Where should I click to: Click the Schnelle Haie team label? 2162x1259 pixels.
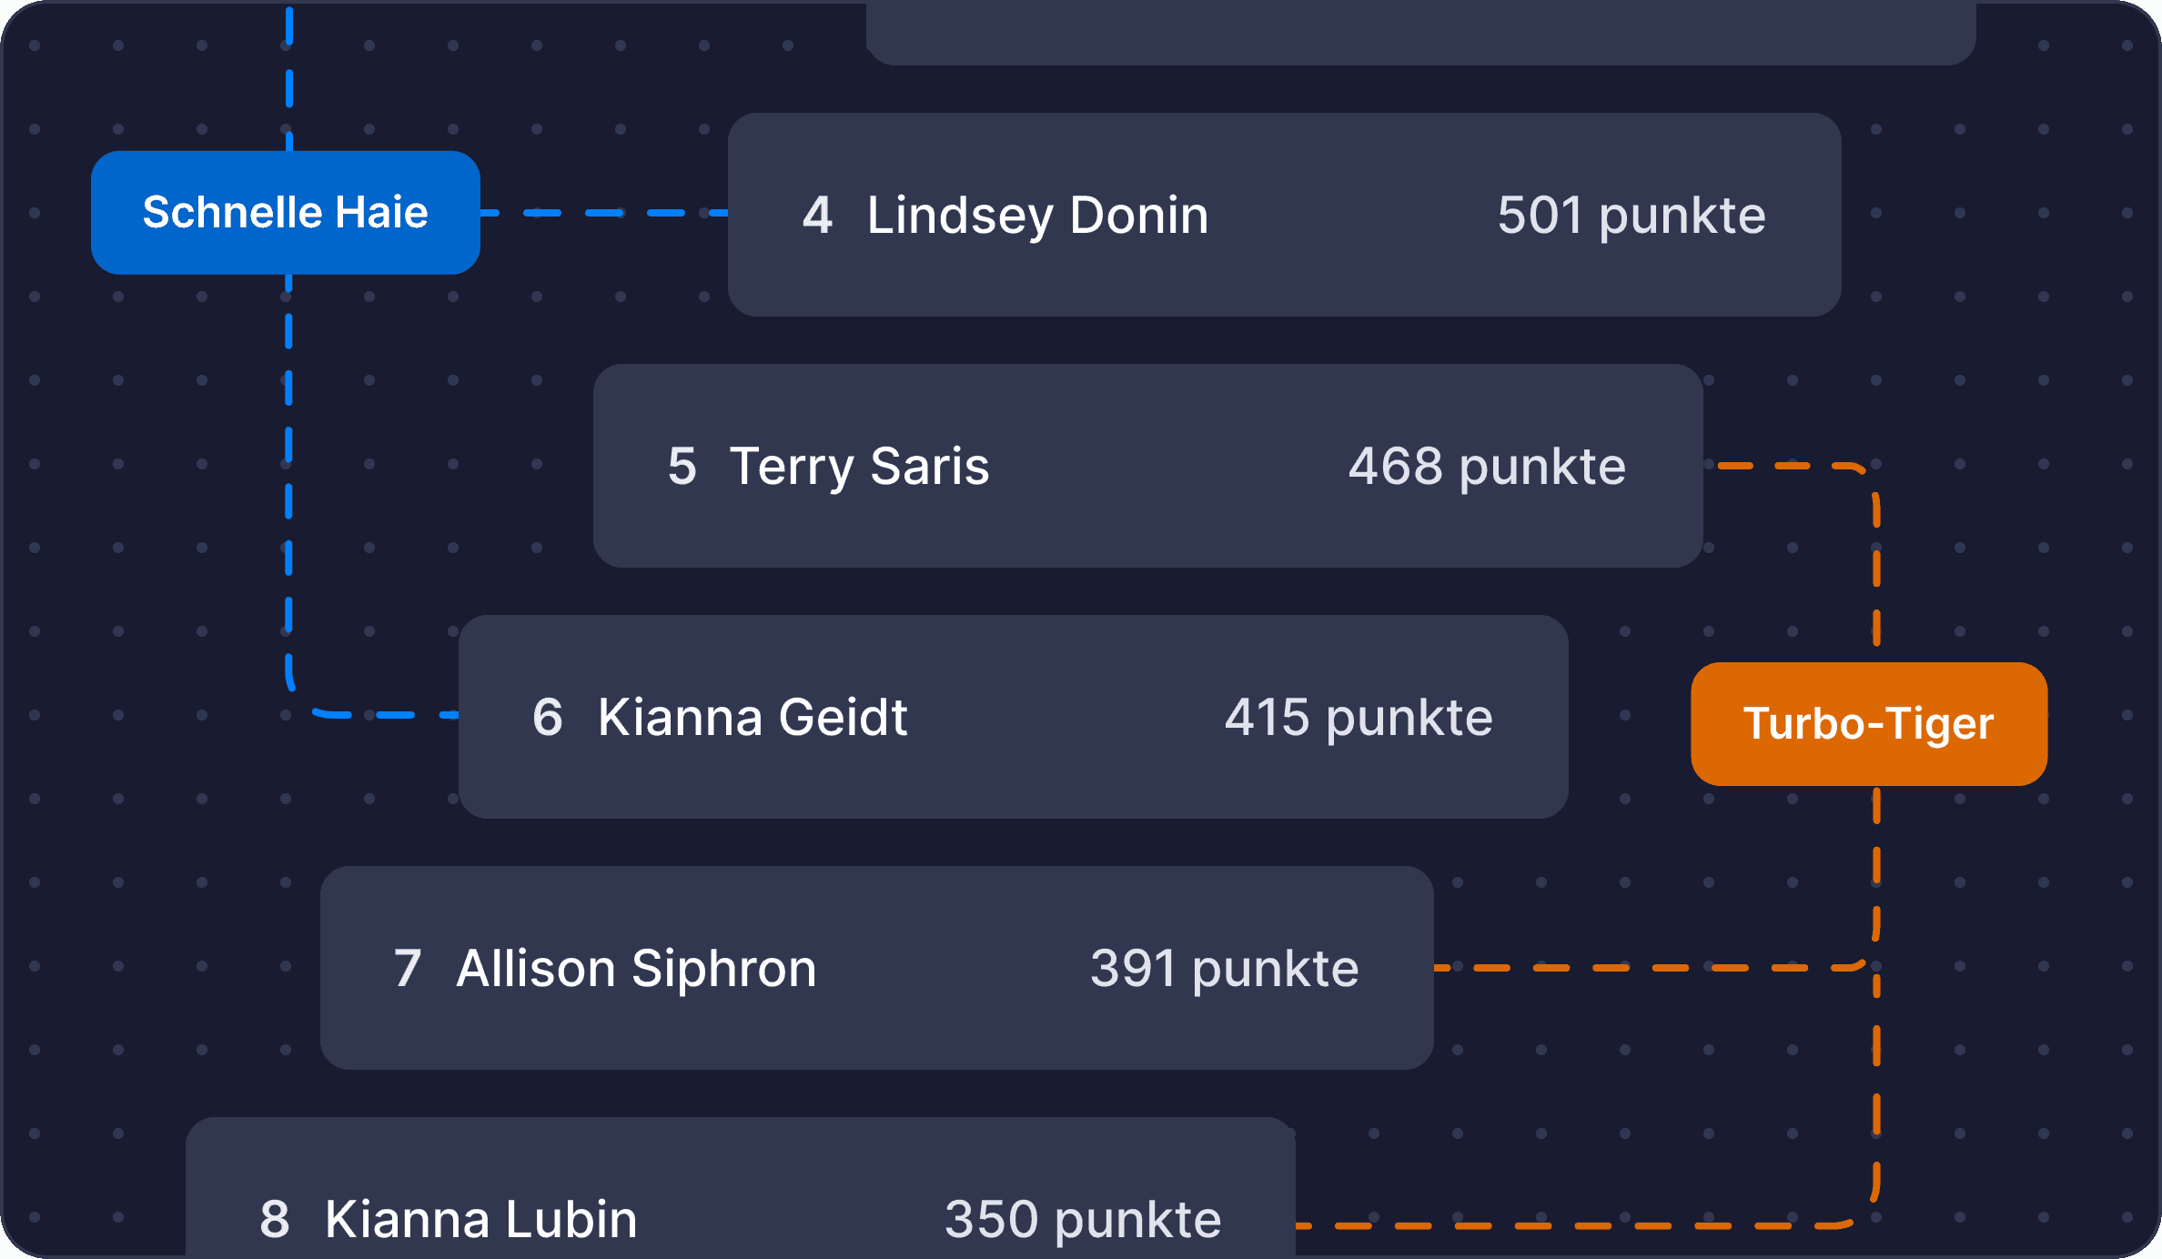[285, 213]
